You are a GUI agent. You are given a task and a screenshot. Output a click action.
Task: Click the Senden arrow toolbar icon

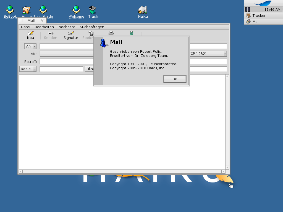click(x=51, y=33)
